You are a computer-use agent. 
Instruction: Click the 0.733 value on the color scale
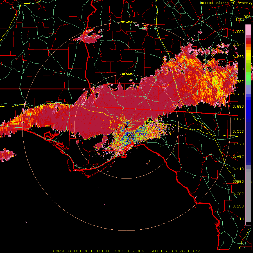(x=238, y=94)
